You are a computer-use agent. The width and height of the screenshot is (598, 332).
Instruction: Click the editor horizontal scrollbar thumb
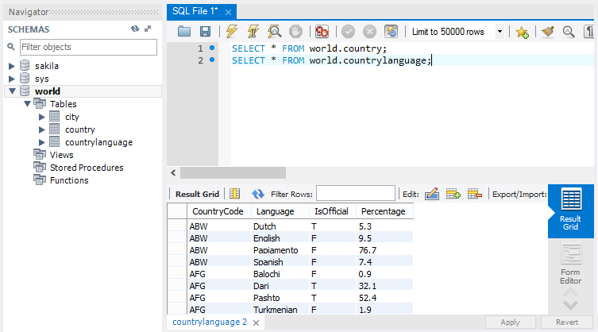pos(233,173)
